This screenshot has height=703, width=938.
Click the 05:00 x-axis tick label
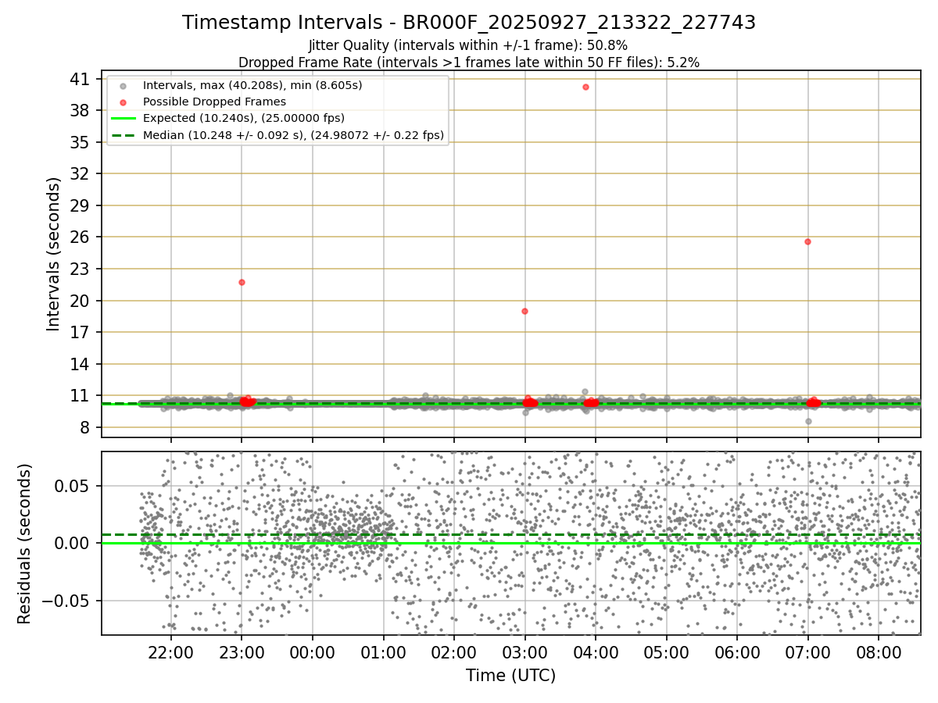coord(666,652)
